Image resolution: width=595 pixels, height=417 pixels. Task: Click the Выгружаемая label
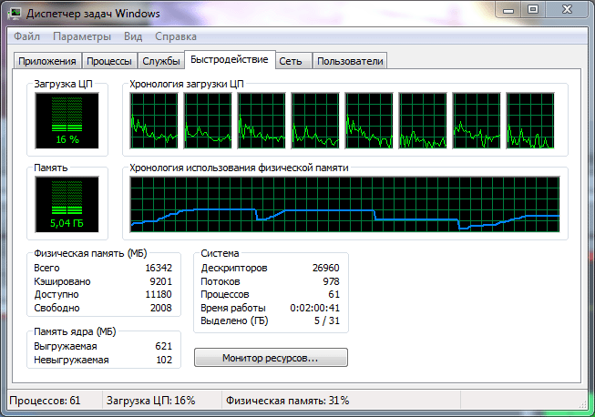click(66, 346)
